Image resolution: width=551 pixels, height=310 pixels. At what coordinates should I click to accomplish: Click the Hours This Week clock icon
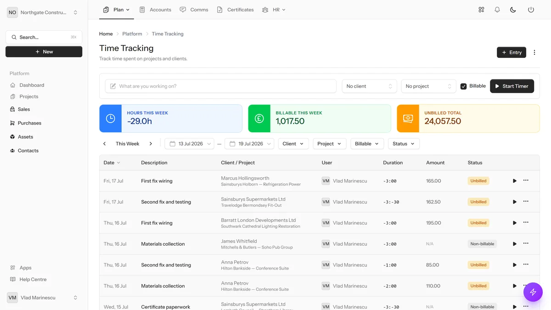111,118
